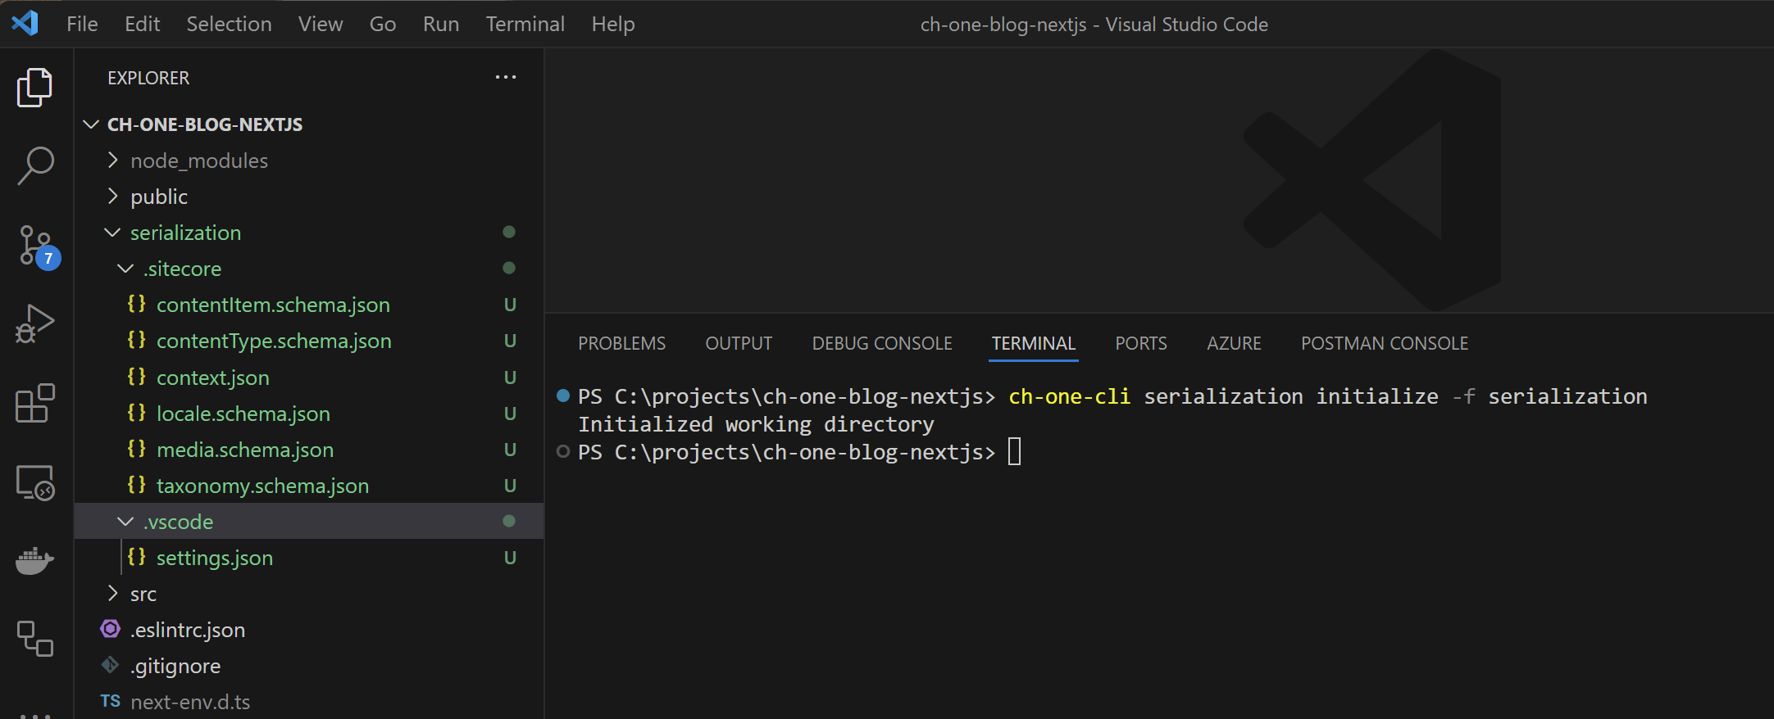Open the Selection menu
Image resolution: width=1774 pixels, height=719 pixels.
[229, 24]
